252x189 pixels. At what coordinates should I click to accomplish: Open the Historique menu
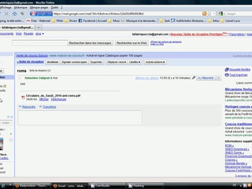[x=20, y=8]
